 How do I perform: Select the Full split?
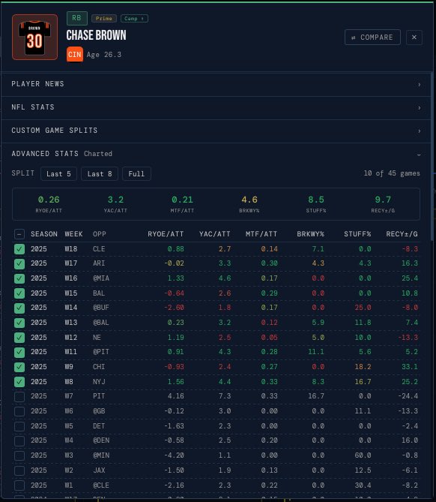[x=136, y=174]
